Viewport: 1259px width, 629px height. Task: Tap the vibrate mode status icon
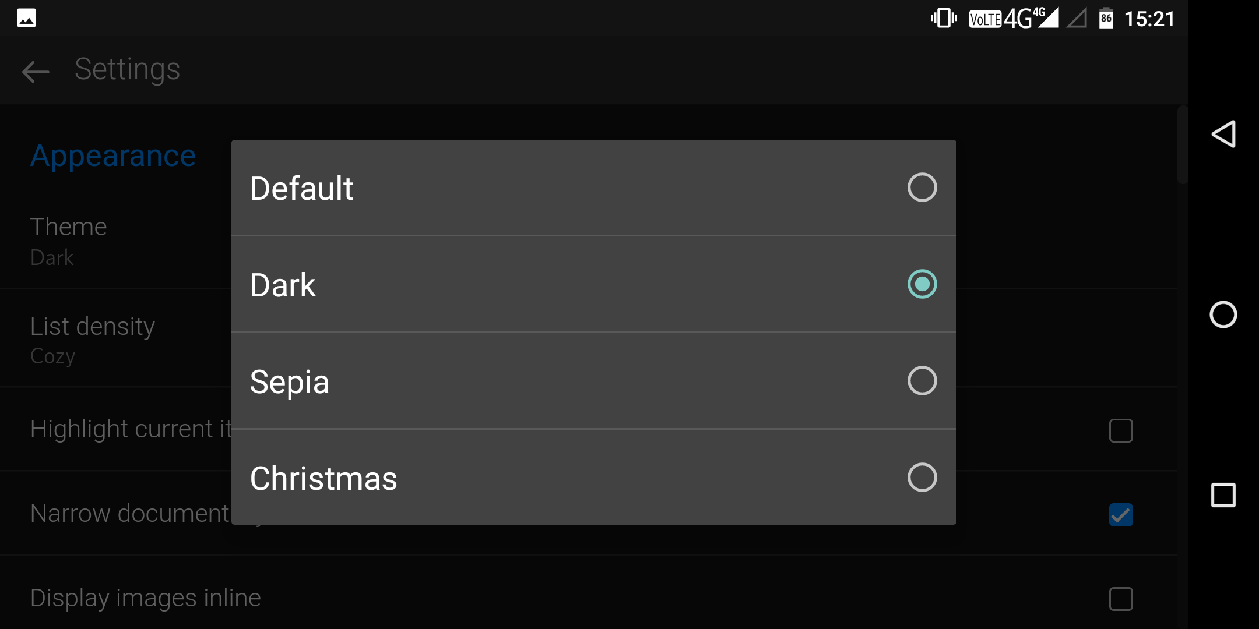943,18
